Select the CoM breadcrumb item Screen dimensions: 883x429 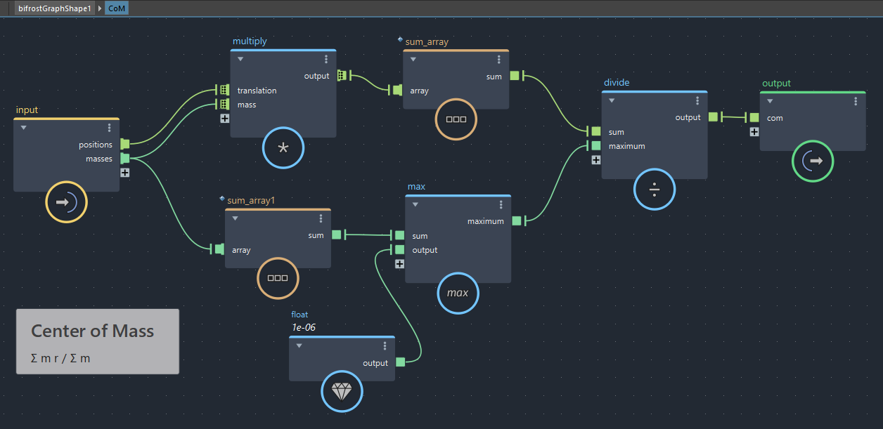pyautogui.click(x=117, y=8)
